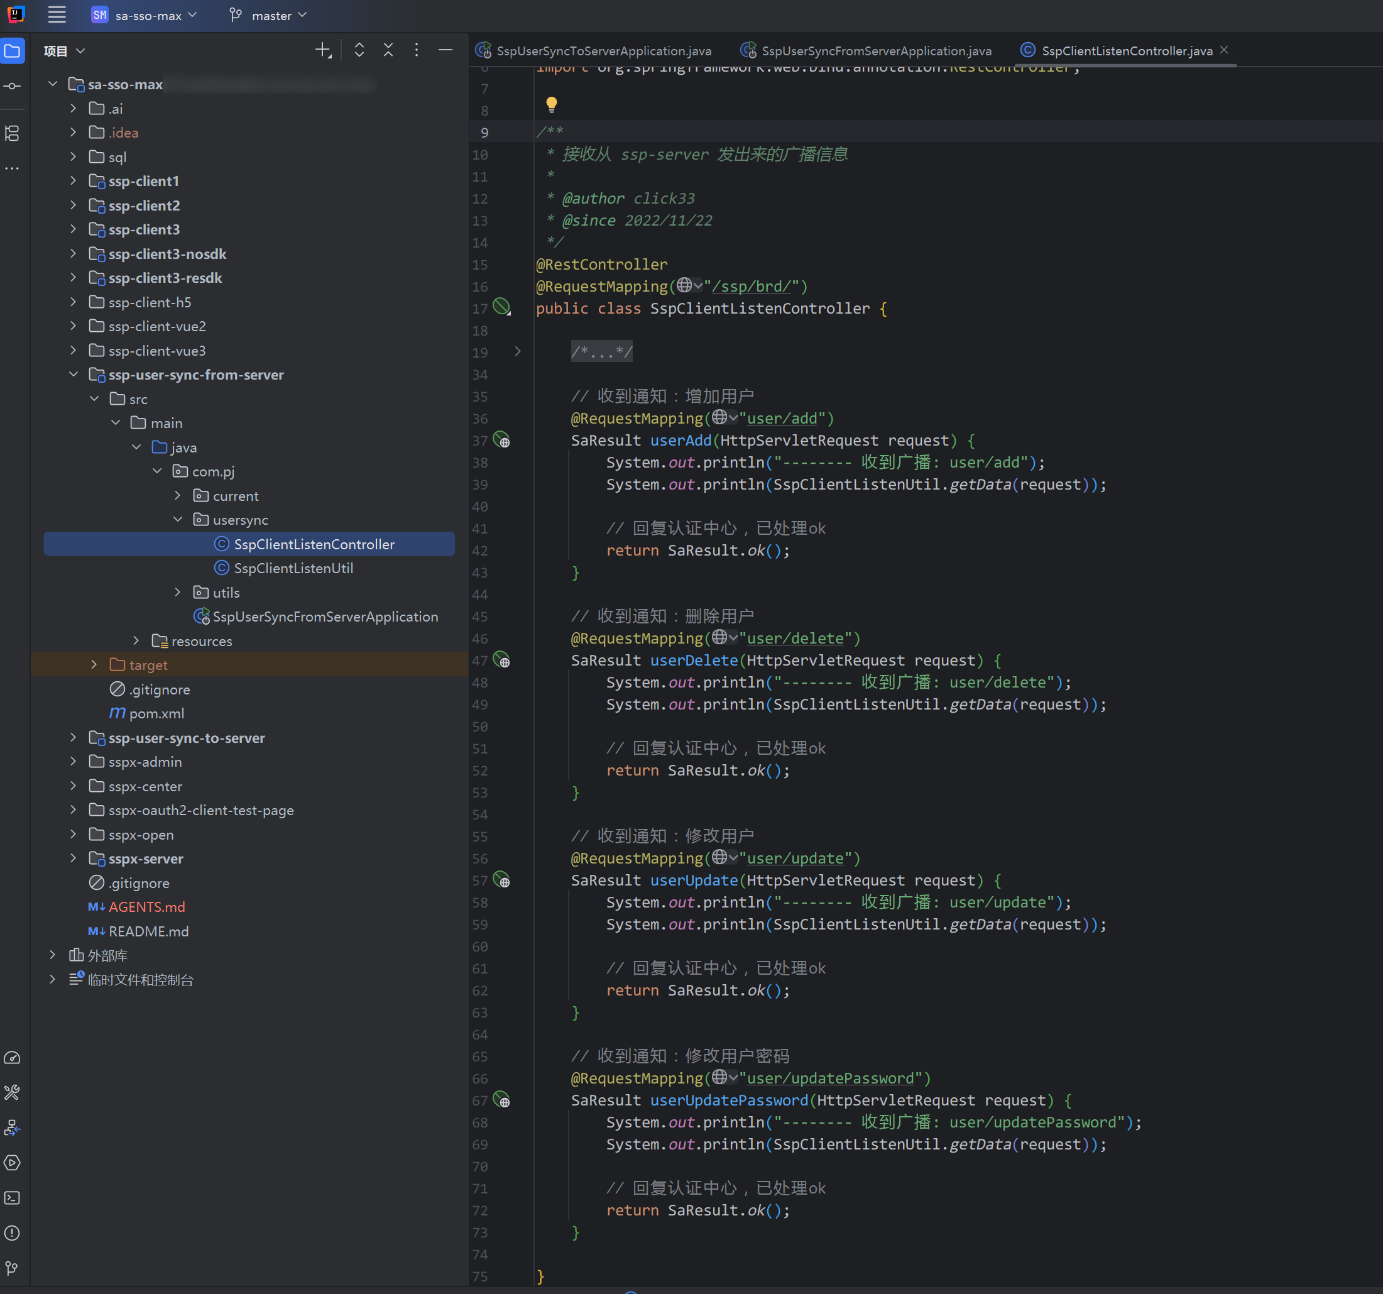Select the .idea folder
1383x1294 pixels.
[x=123, y=132]
